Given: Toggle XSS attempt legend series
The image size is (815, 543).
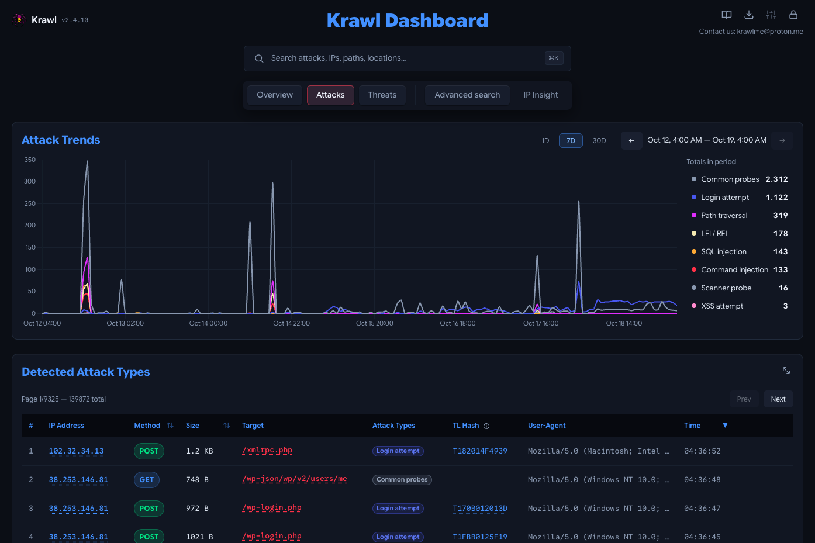Looking at the screenshot, I should coord(740,306).
